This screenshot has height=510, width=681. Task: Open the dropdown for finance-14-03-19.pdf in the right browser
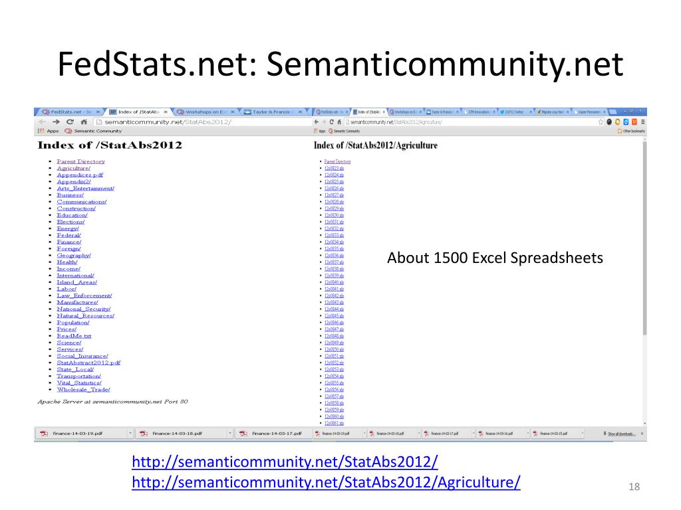(x=364, y=433)
